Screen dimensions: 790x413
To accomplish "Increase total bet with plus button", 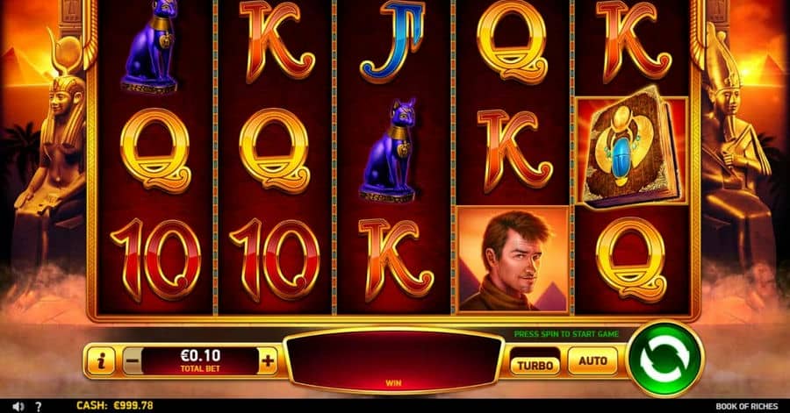I will pos(268,360).
